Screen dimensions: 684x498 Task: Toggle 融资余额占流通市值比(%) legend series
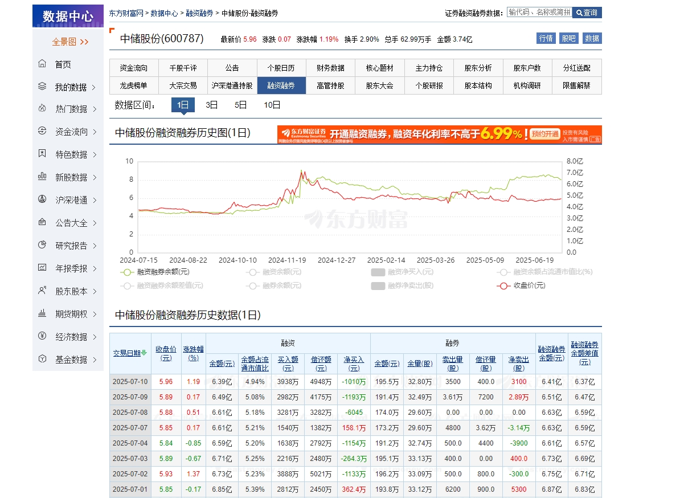(544, 272)
